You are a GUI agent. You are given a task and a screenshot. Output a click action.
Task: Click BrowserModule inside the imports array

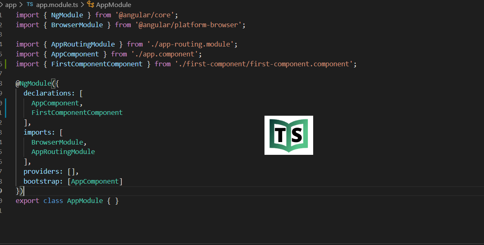click(x=57, y=142)
